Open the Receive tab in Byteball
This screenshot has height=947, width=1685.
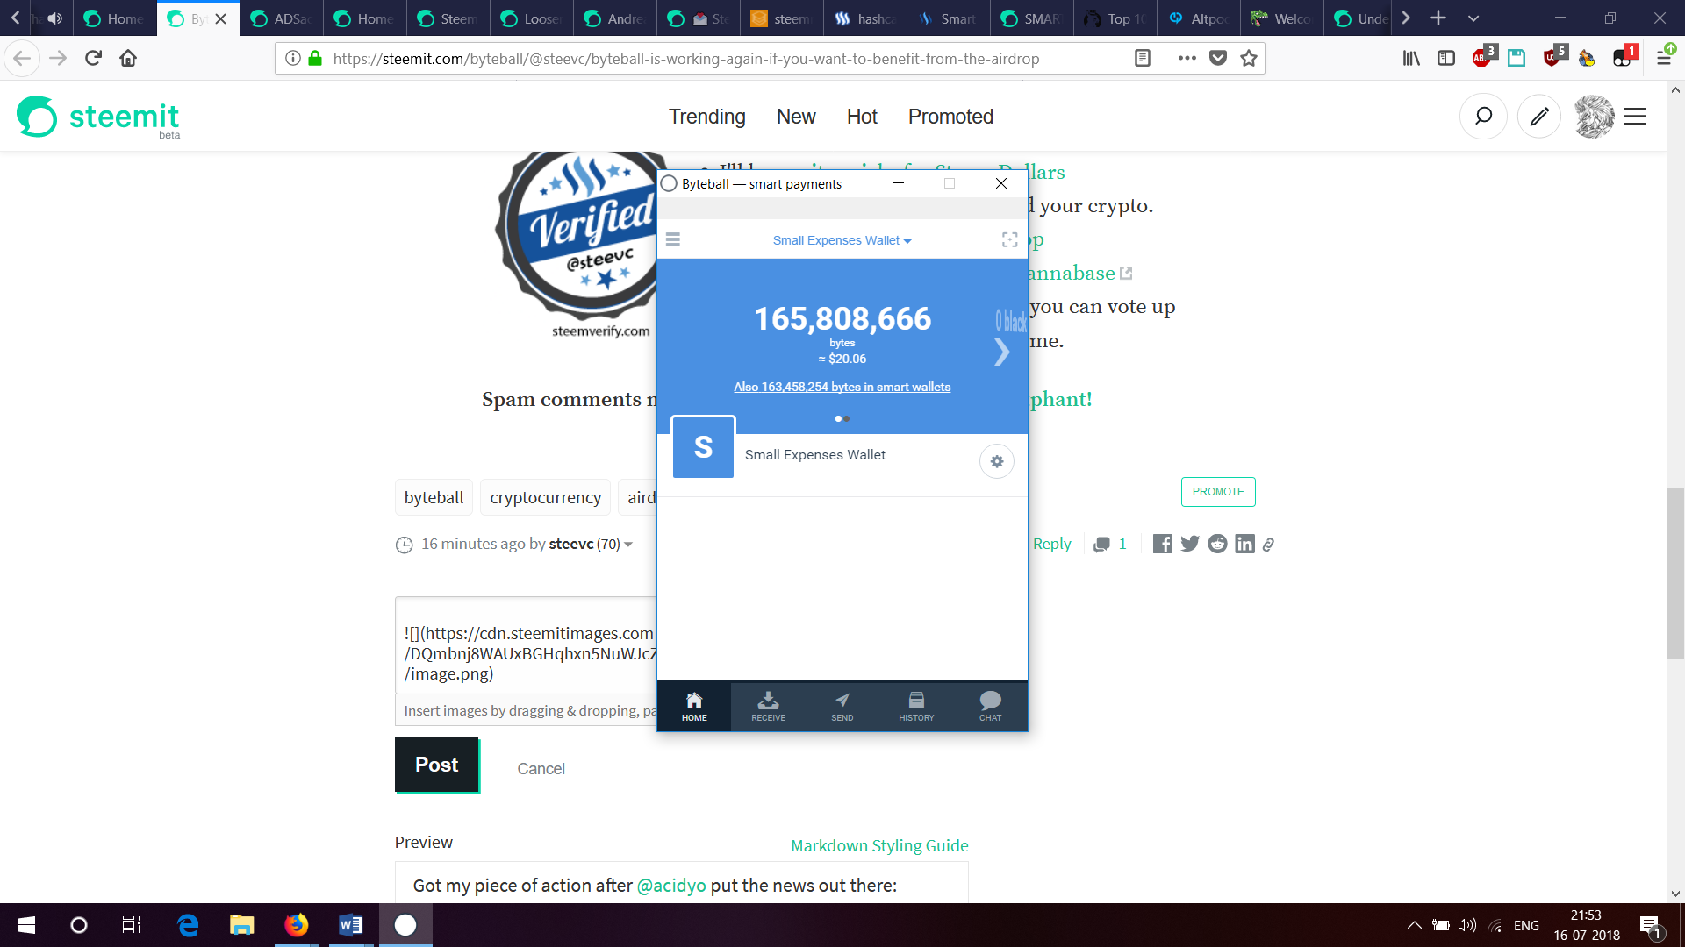768,707
